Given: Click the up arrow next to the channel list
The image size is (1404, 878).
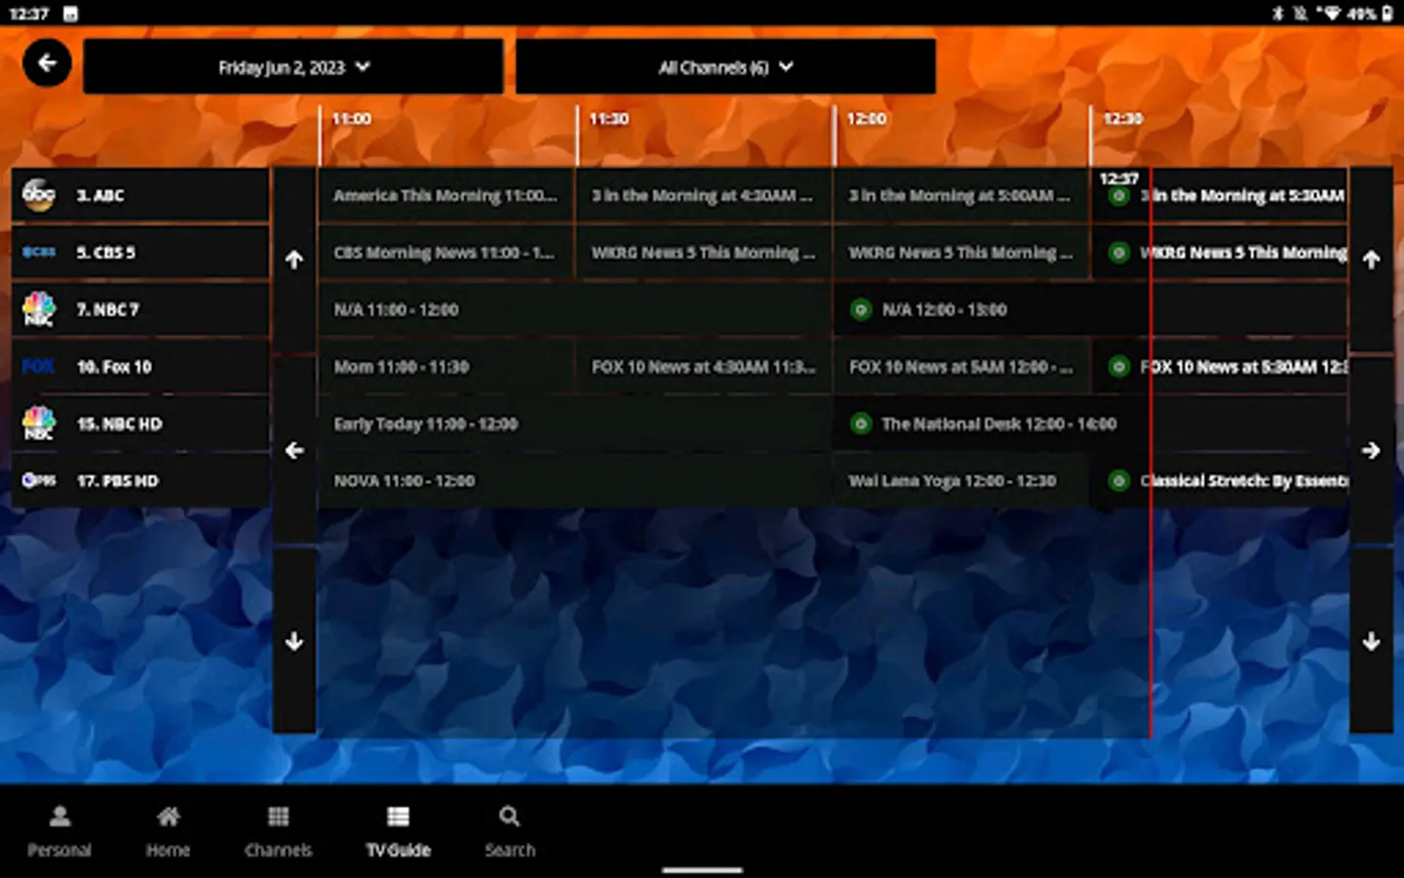Looking at the screenshot, I should [294, 259].
